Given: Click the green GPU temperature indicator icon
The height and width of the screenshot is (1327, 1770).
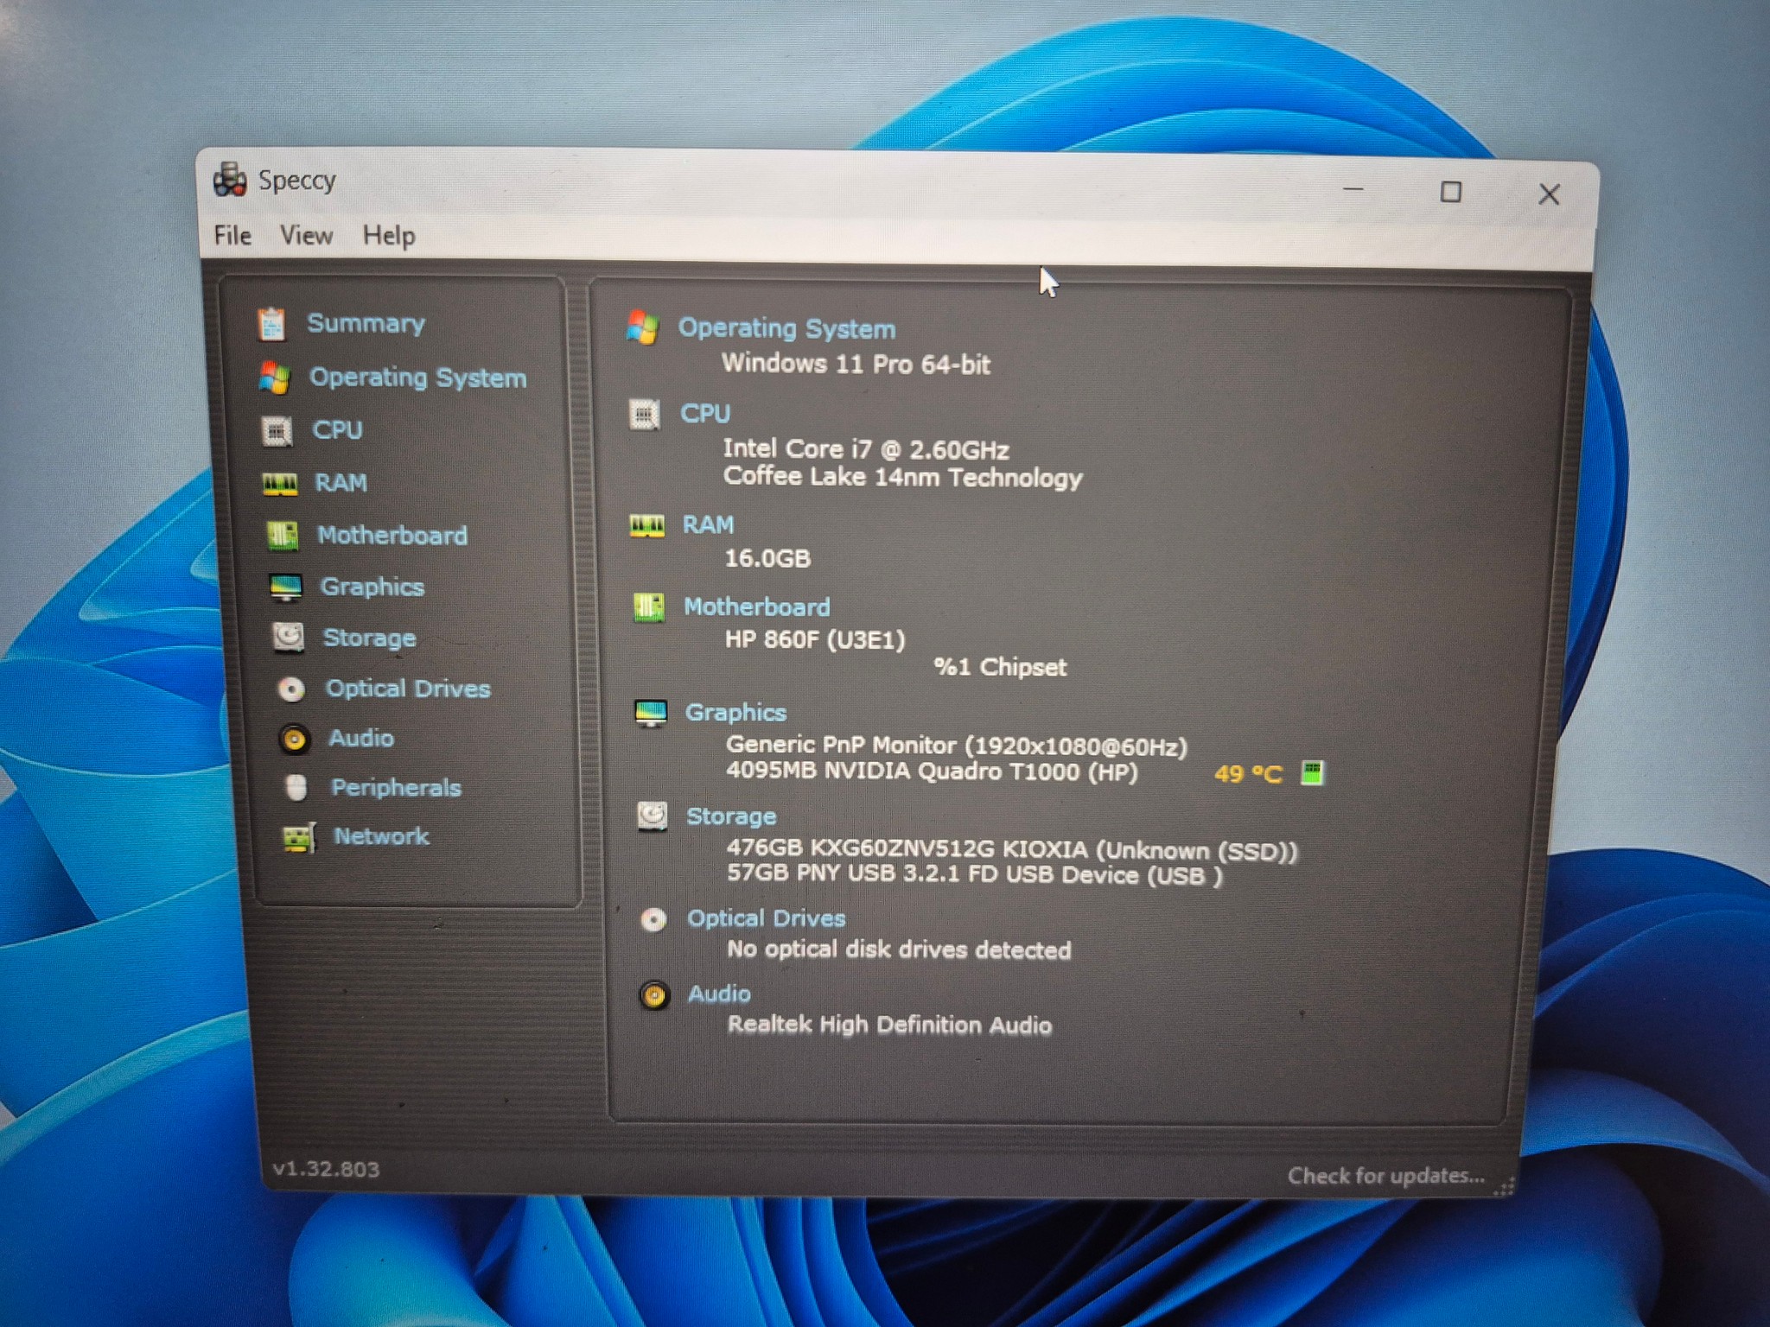Looking at the screenshot, I should click(x=1312, y=772).
